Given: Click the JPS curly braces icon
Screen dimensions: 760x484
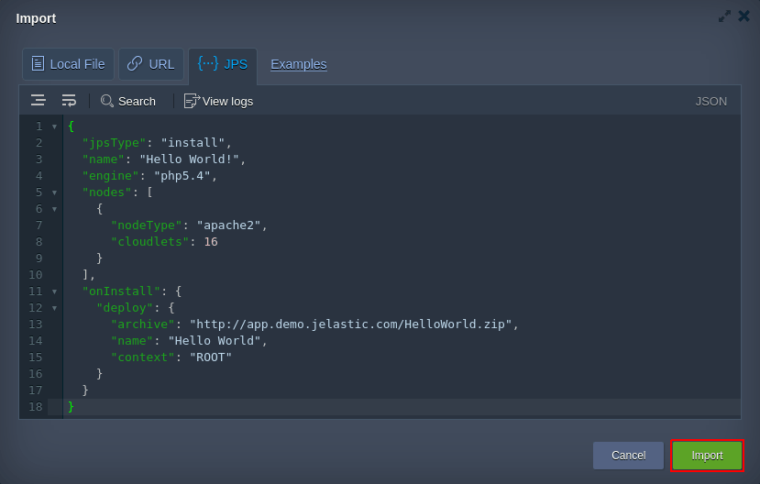Looking at the screenshot, I should (x=208, y=63).
